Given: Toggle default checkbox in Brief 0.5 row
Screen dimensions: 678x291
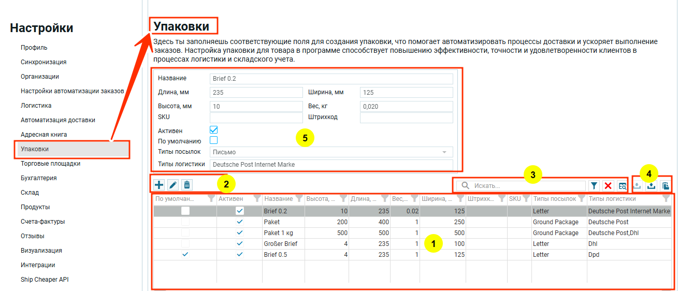Looking at the screenshot, I should click(x=185, y=255).
